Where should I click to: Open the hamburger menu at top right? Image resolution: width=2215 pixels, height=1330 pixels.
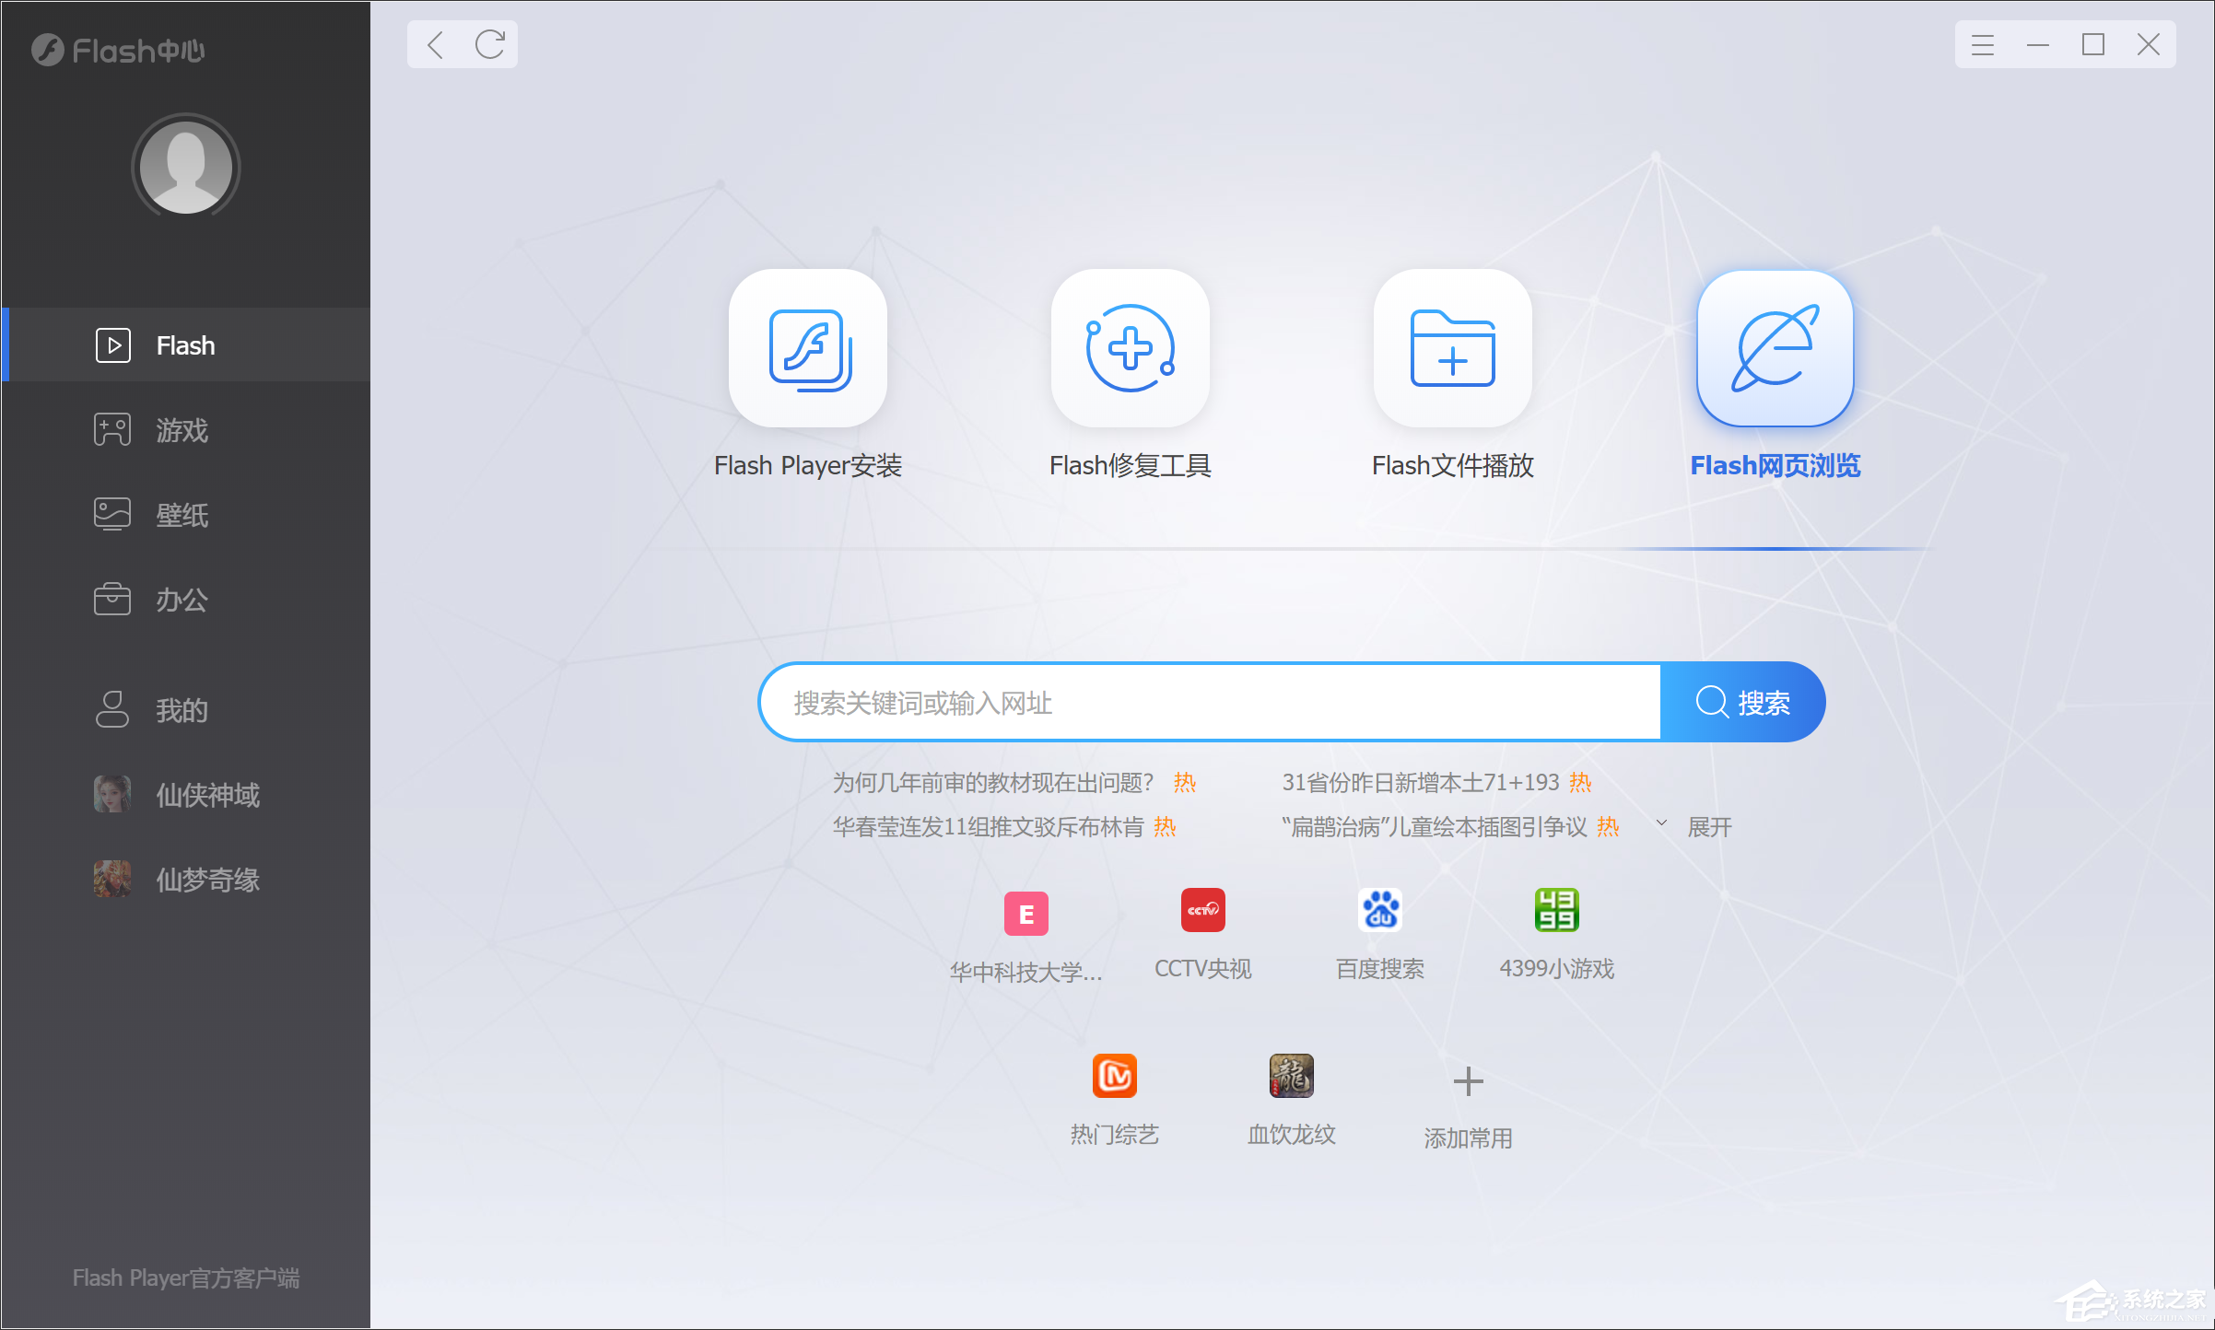pyautogui.click(x=1982, y=44)
